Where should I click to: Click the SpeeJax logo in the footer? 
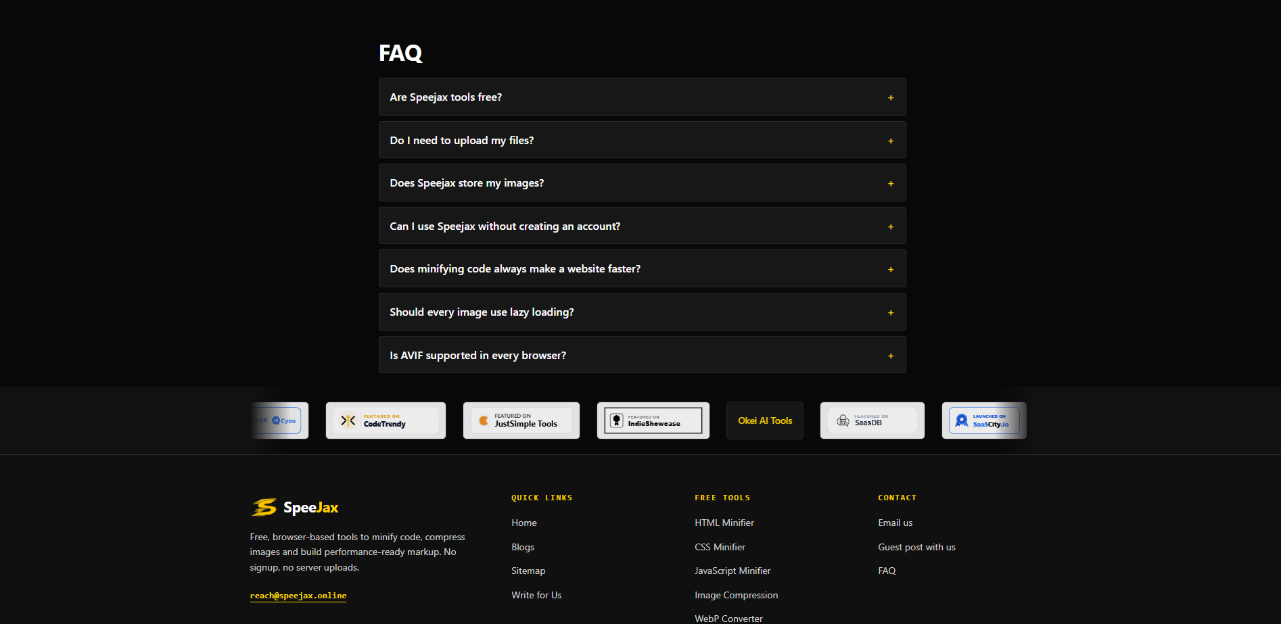pyautogui.click(x=295, y=507)
